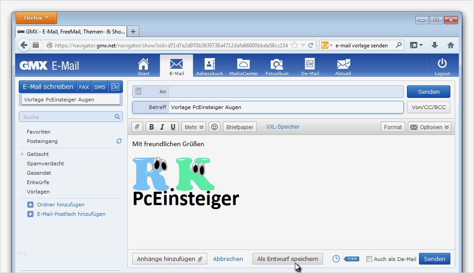Open the Vorlagen folder

tap(38, 192)
